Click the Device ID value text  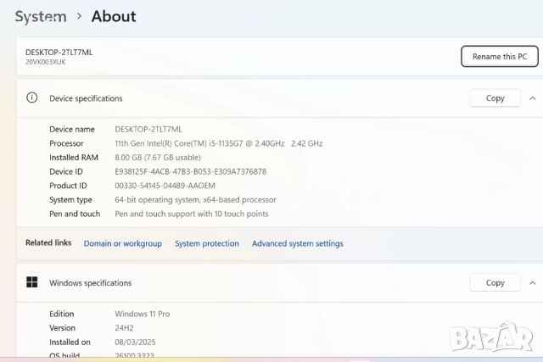[190, 171]
